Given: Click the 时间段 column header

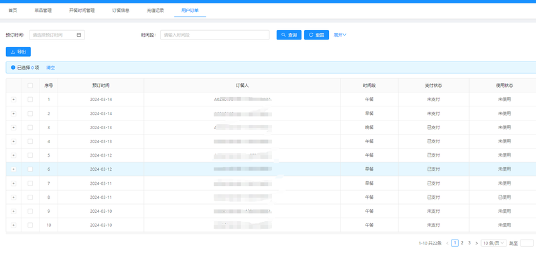Looking at the screenshot, I should (369, 86).
